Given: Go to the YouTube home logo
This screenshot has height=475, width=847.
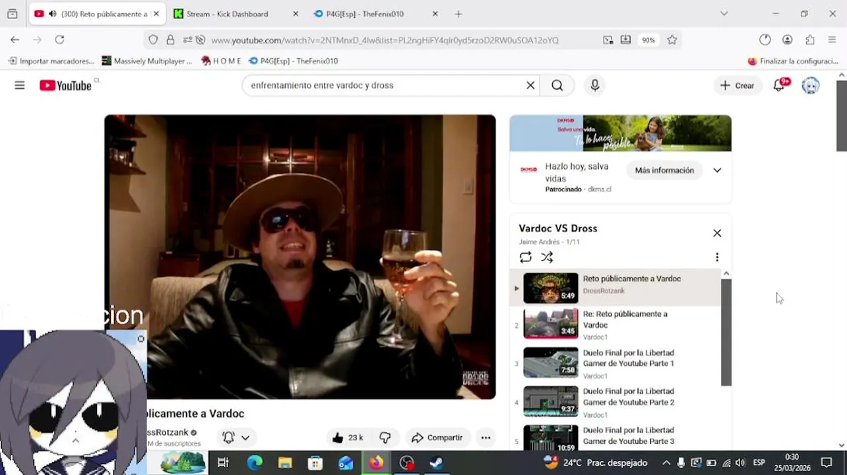Looking at the screenshot, I should tap(65, 85).
